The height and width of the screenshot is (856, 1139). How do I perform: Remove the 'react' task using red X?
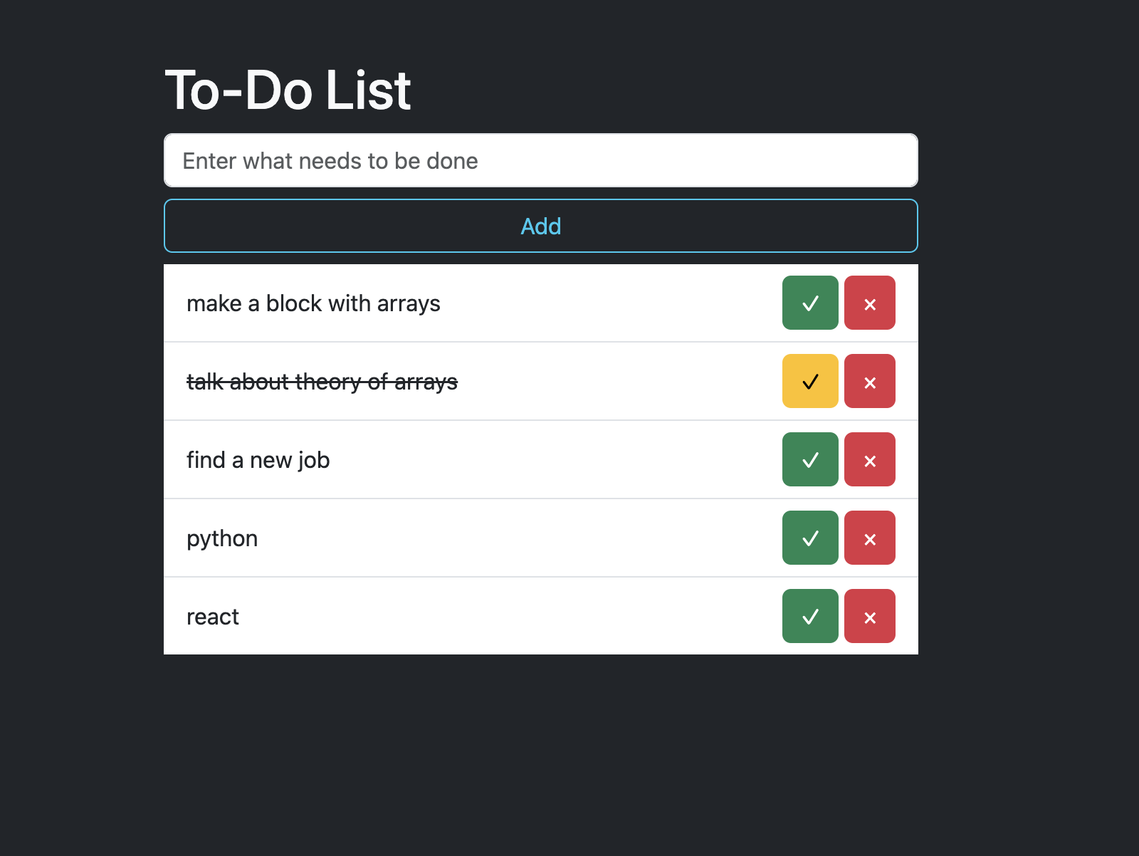tap(869, 616)
